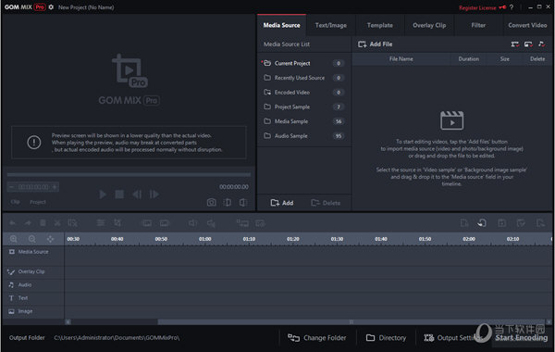Step to the next frame
The image size is (555, 352).
[154, 195]
